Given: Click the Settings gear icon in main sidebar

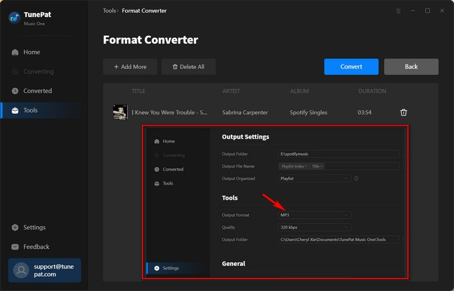Looking at the screenshot, I should click(x=15, y=228).
